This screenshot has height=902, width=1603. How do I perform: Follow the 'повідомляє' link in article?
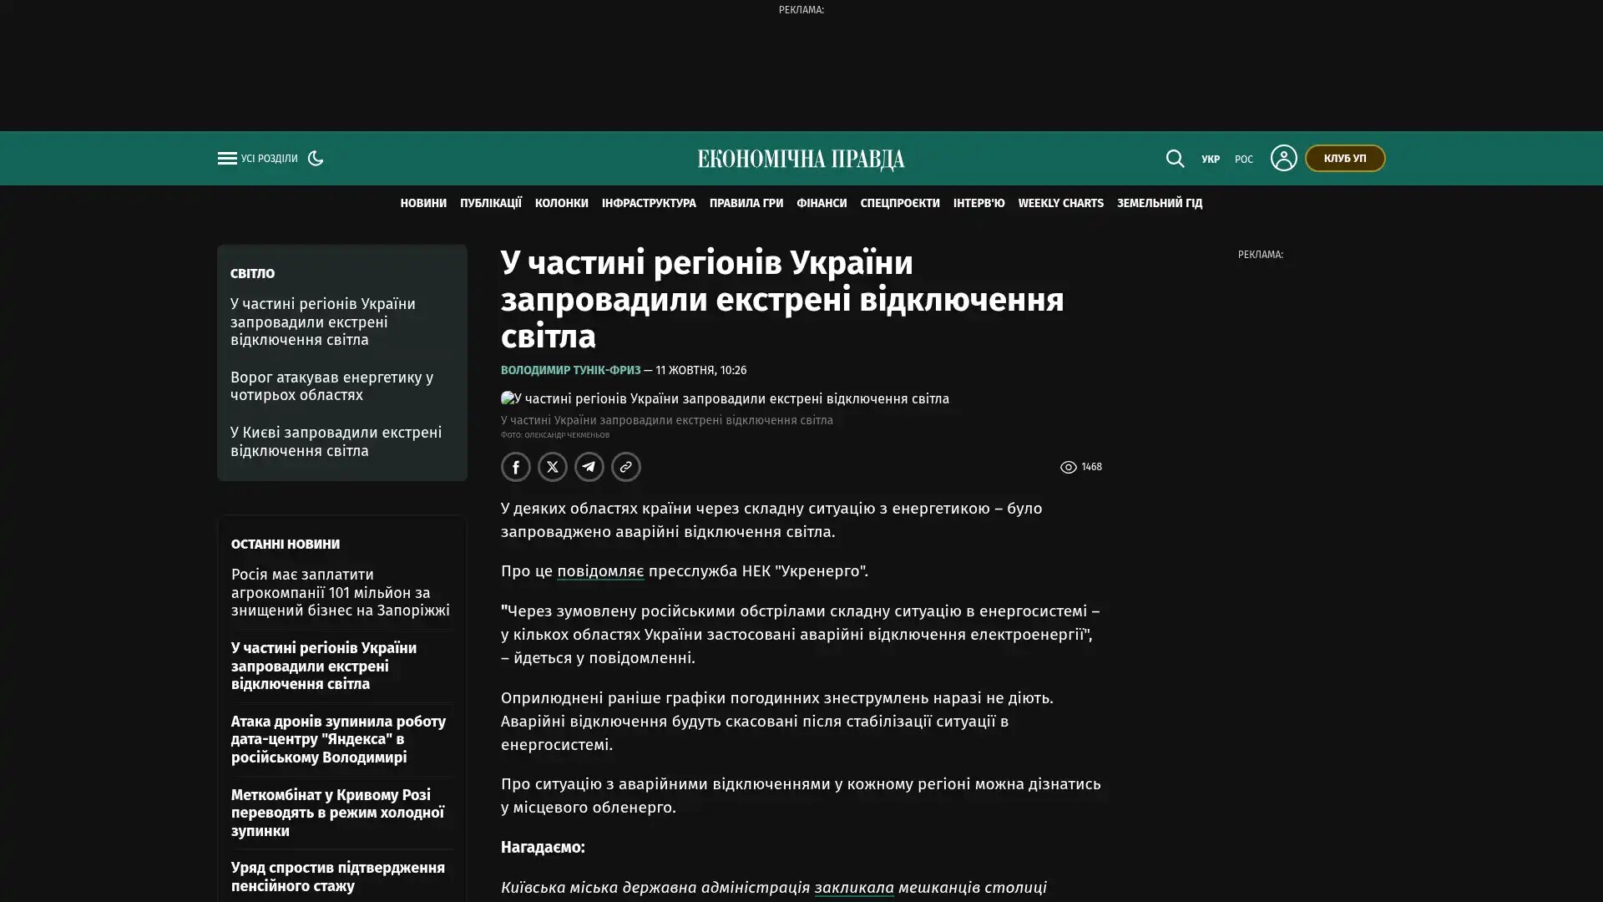point(600,571)
